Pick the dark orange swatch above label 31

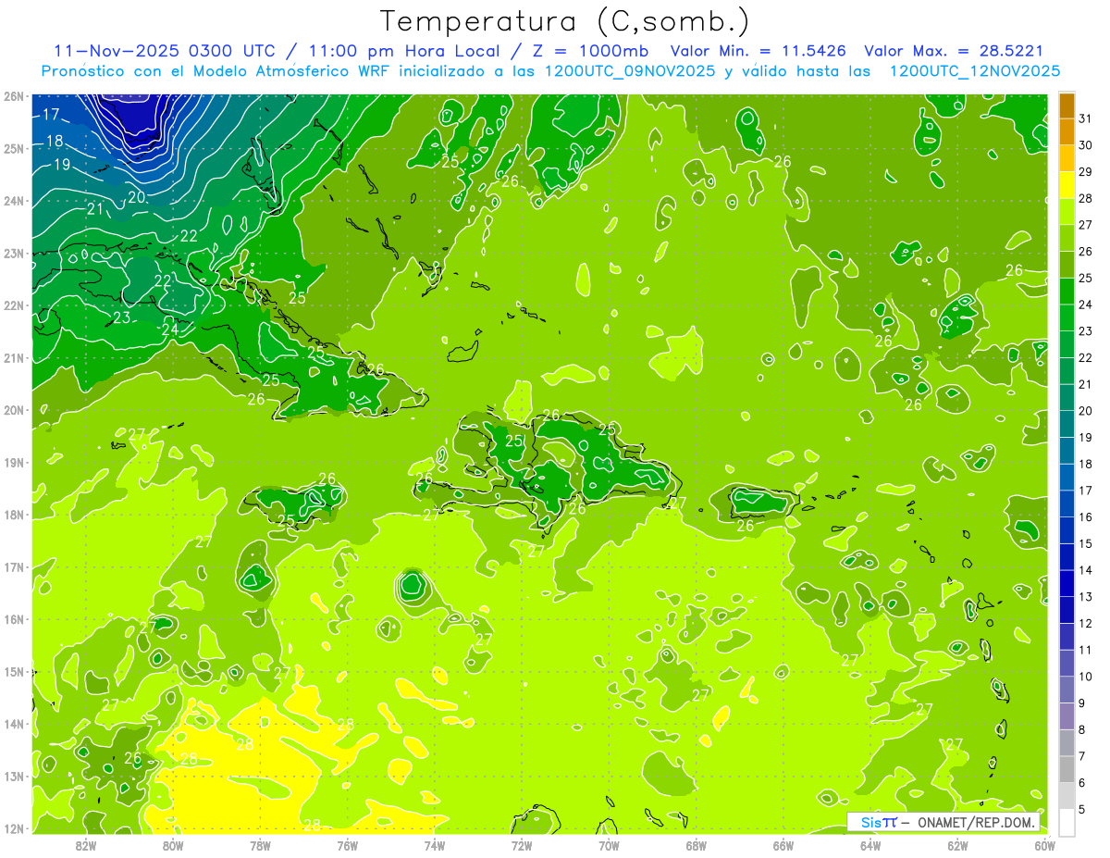click(x=1067, y=106)
